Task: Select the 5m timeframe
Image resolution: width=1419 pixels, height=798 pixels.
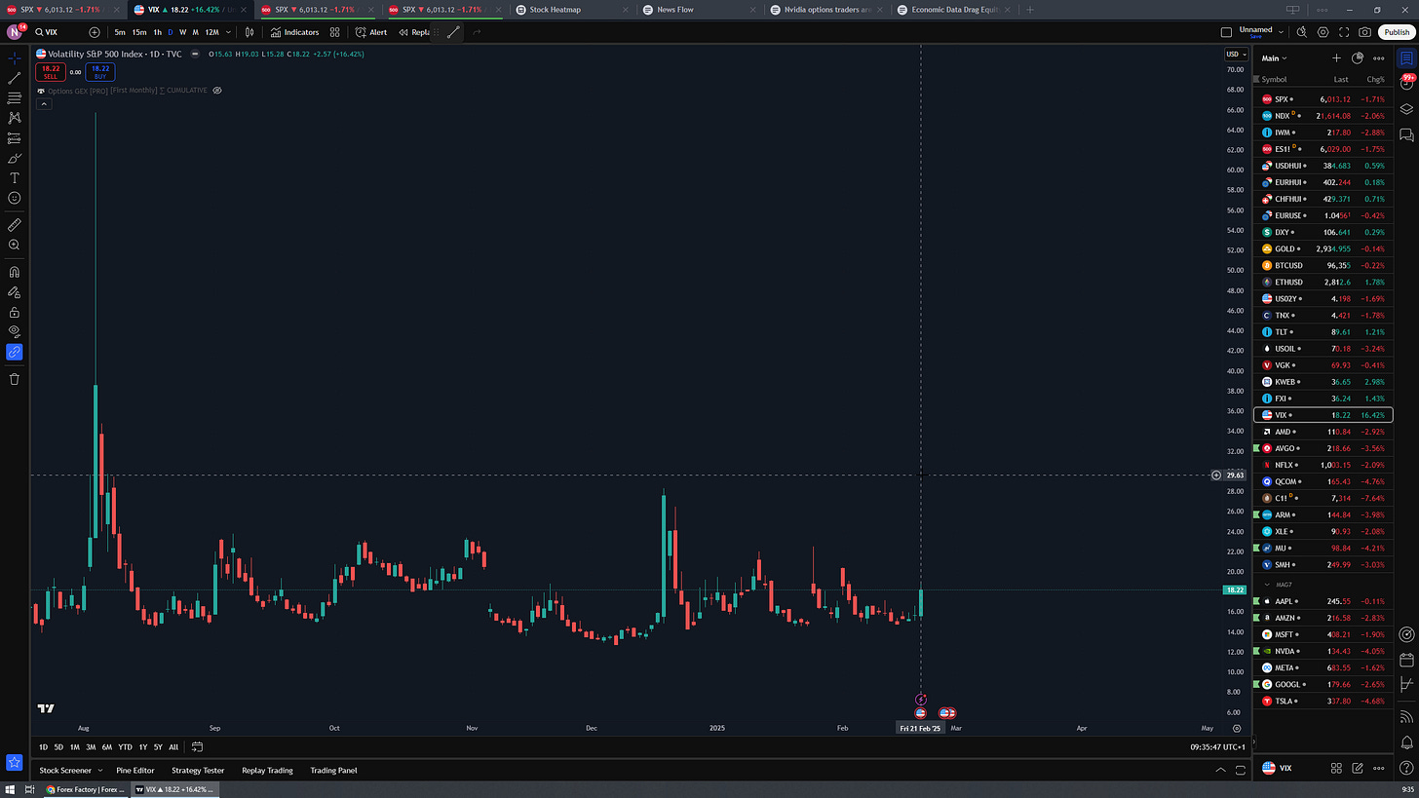Action: tap(119, 32)
